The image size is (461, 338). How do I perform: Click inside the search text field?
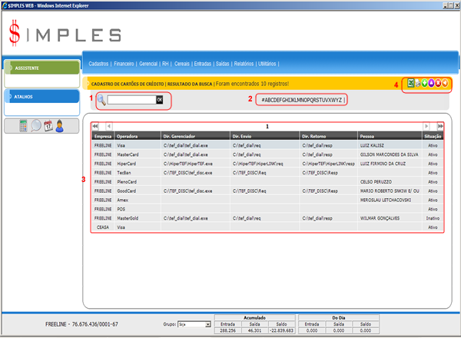click(131, 100)
